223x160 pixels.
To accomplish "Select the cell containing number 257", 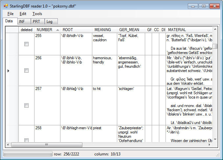I will 47,105.
